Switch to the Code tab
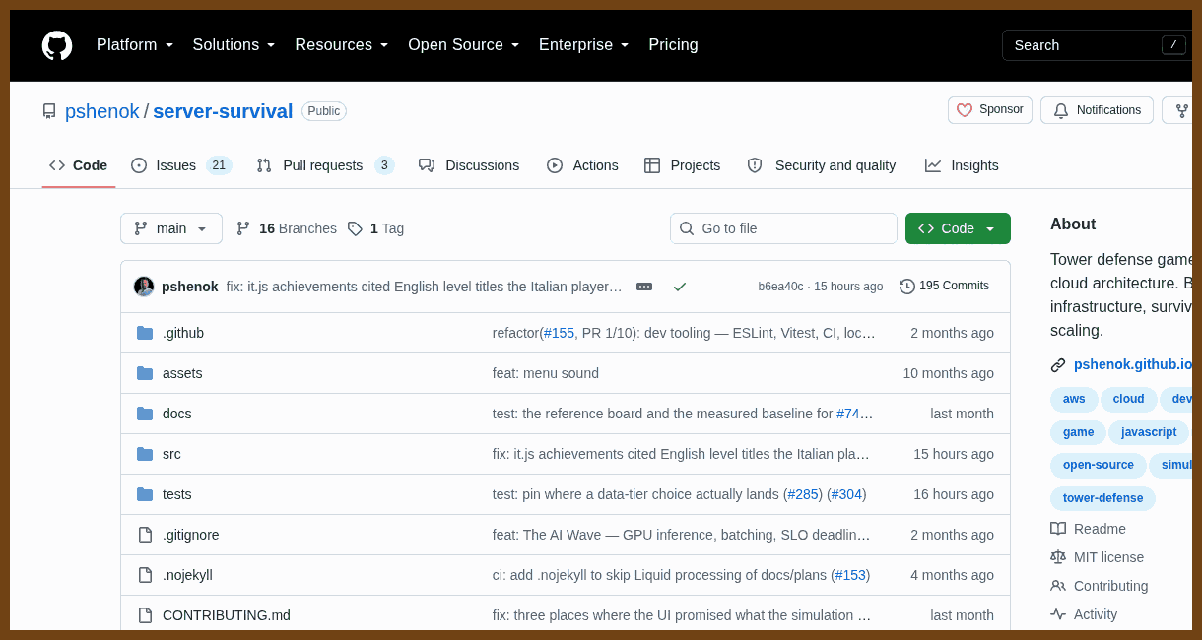 click(x=79, y=165)
